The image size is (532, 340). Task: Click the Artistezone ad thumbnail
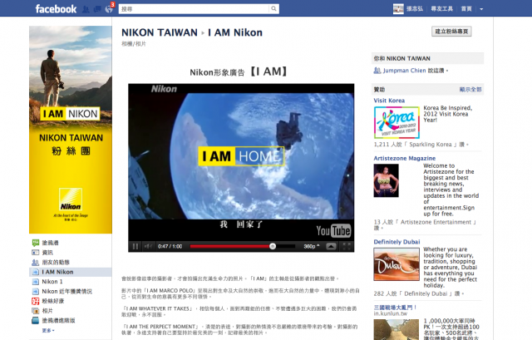point(386,180)
